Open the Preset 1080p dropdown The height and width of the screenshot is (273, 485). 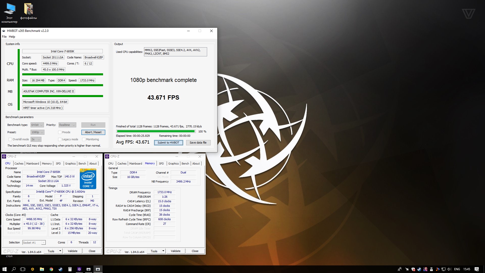coord(37,132)
